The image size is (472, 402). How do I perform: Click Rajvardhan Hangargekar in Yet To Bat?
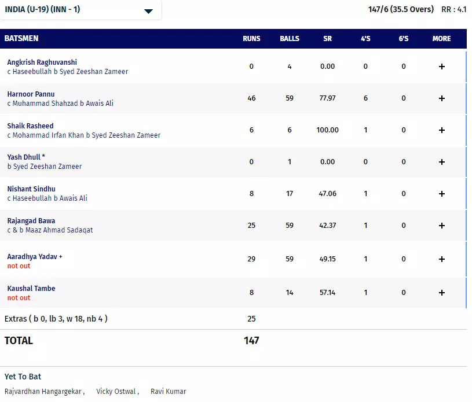pos(43,392)
